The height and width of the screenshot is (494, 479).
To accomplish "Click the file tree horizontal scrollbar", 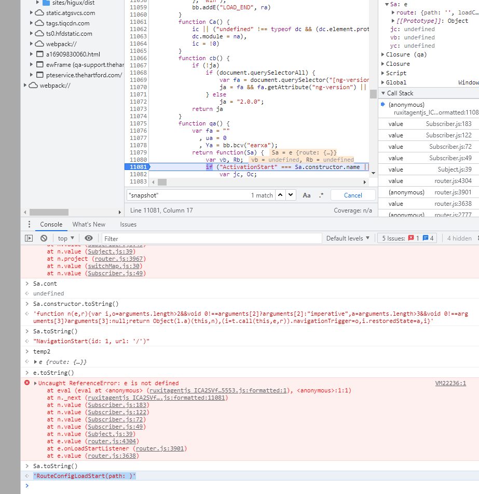I will pos(49,212).
